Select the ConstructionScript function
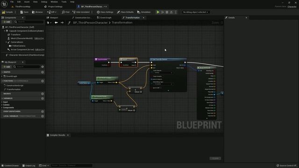The image size is (299, 168). click(14, 85)
